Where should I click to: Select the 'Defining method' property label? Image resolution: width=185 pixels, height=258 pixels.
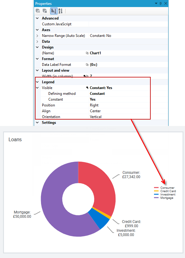click(62, 94)
